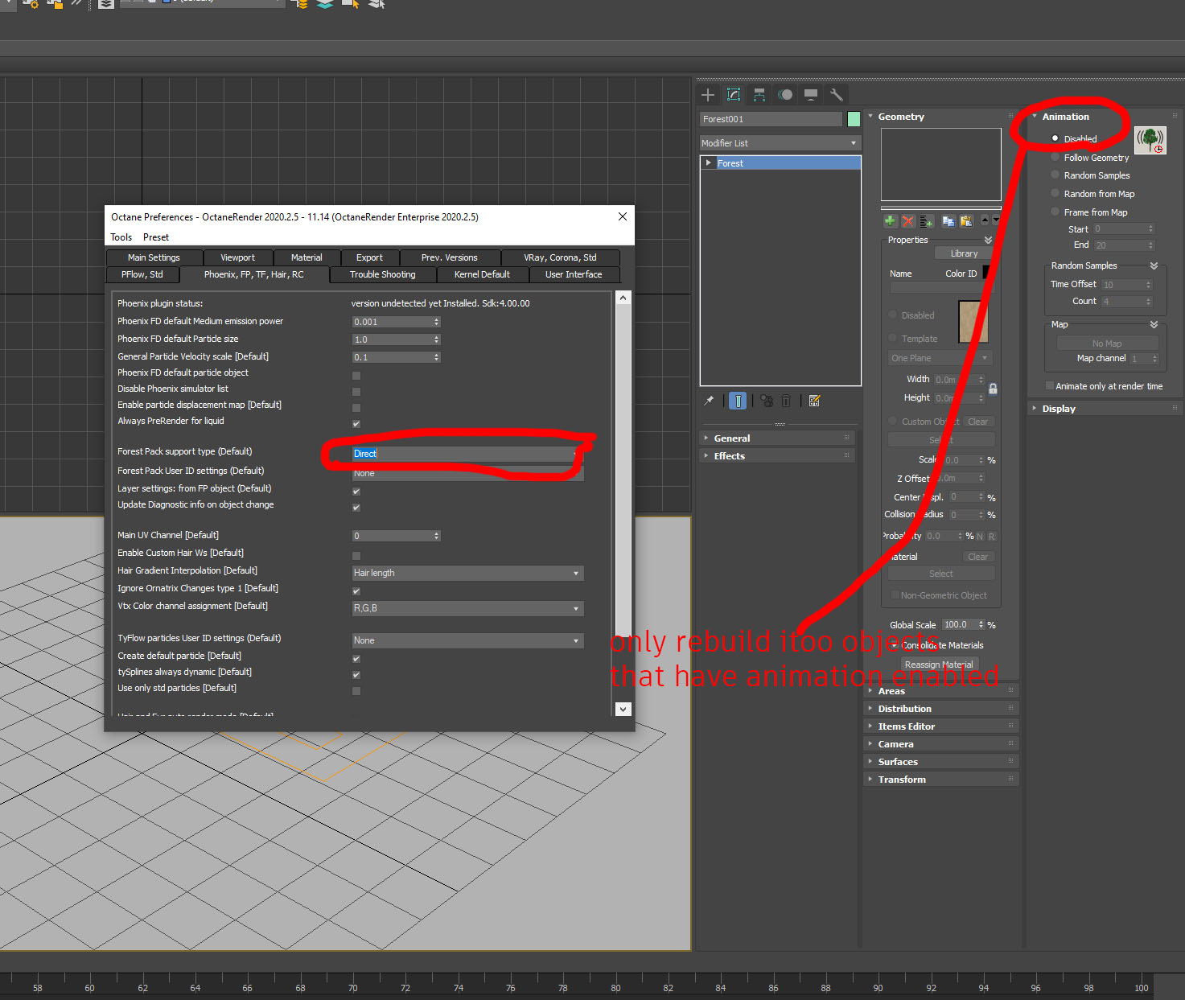Click add multiple geometry objects icon

click(x=926, y=221)
